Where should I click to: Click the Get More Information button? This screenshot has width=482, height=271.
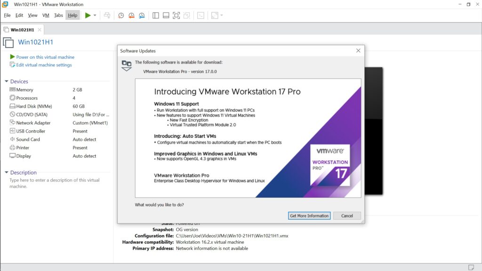(309, 215)
